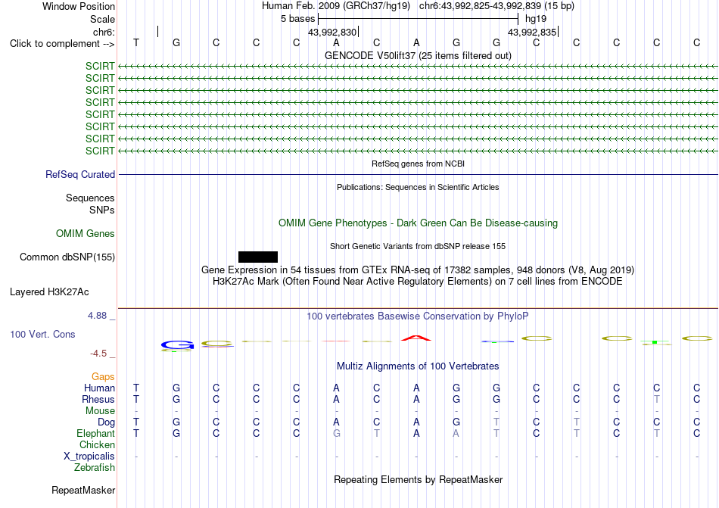Click '100 vertebrates Basewise Conservation by PhyloP' title
The width and height of the screenshot is (719, 508).
pyautogui.click(x=418, y=316)
